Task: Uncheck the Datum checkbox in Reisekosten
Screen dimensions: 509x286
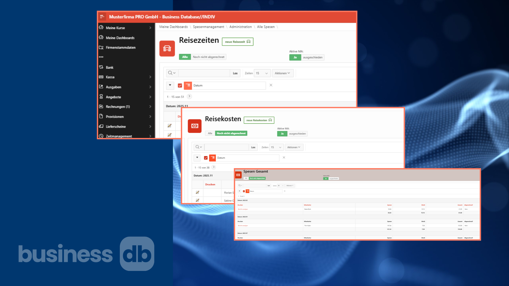Action: (x=206, y=158)
